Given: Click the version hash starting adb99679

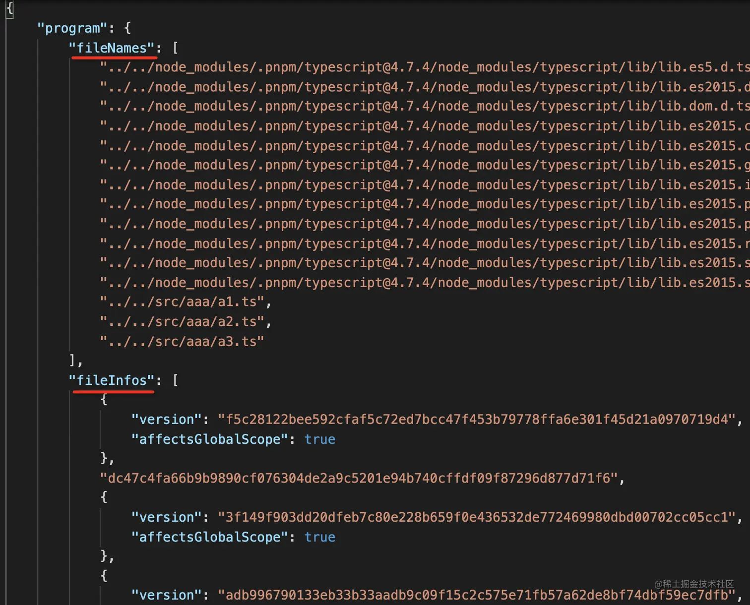Looking at the screenshot, I should tap(477, 595).
